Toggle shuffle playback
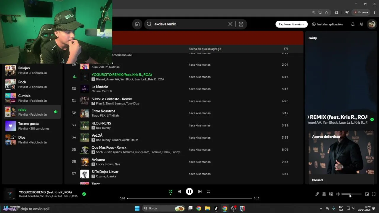The width and height of the screenshot is (379, 213). (170, 192)
